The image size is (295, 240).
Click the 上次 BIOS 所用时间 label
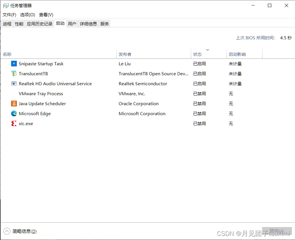coord(256,38)
